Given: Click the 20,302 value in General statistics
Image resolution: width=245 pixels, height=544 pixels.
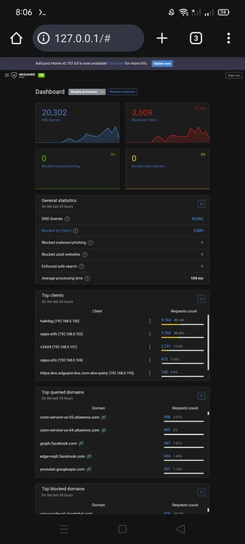Looking at the screenshot, I should [197, 219].
